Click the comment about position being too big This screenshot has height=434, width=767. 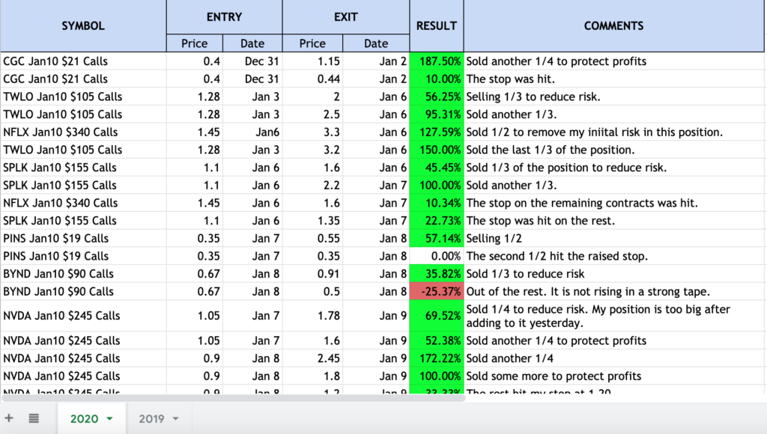click(598, 316)
